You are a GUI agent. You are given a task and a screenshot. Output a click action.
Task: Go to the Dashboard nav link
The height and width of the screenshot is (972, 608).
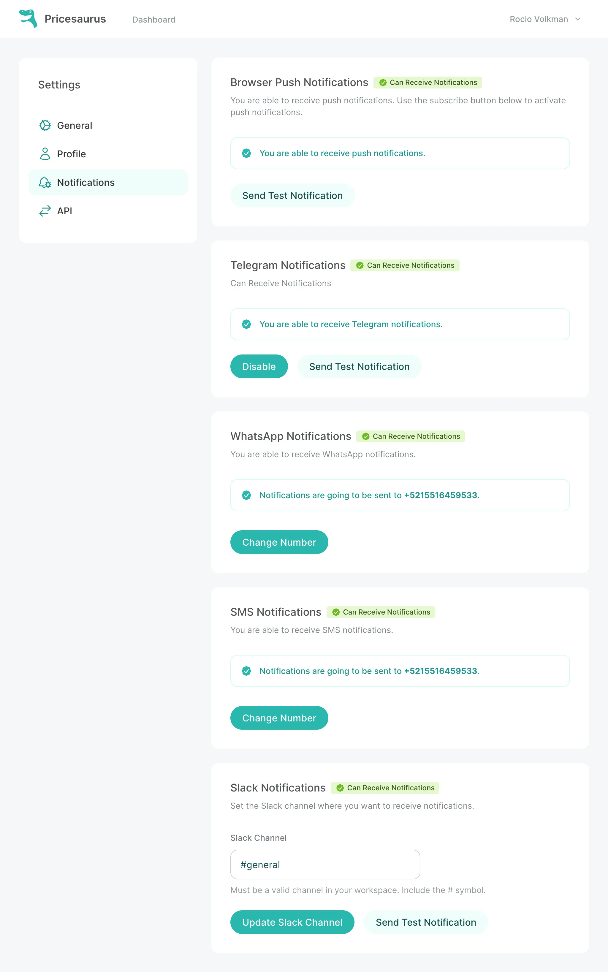pos(153,20)
